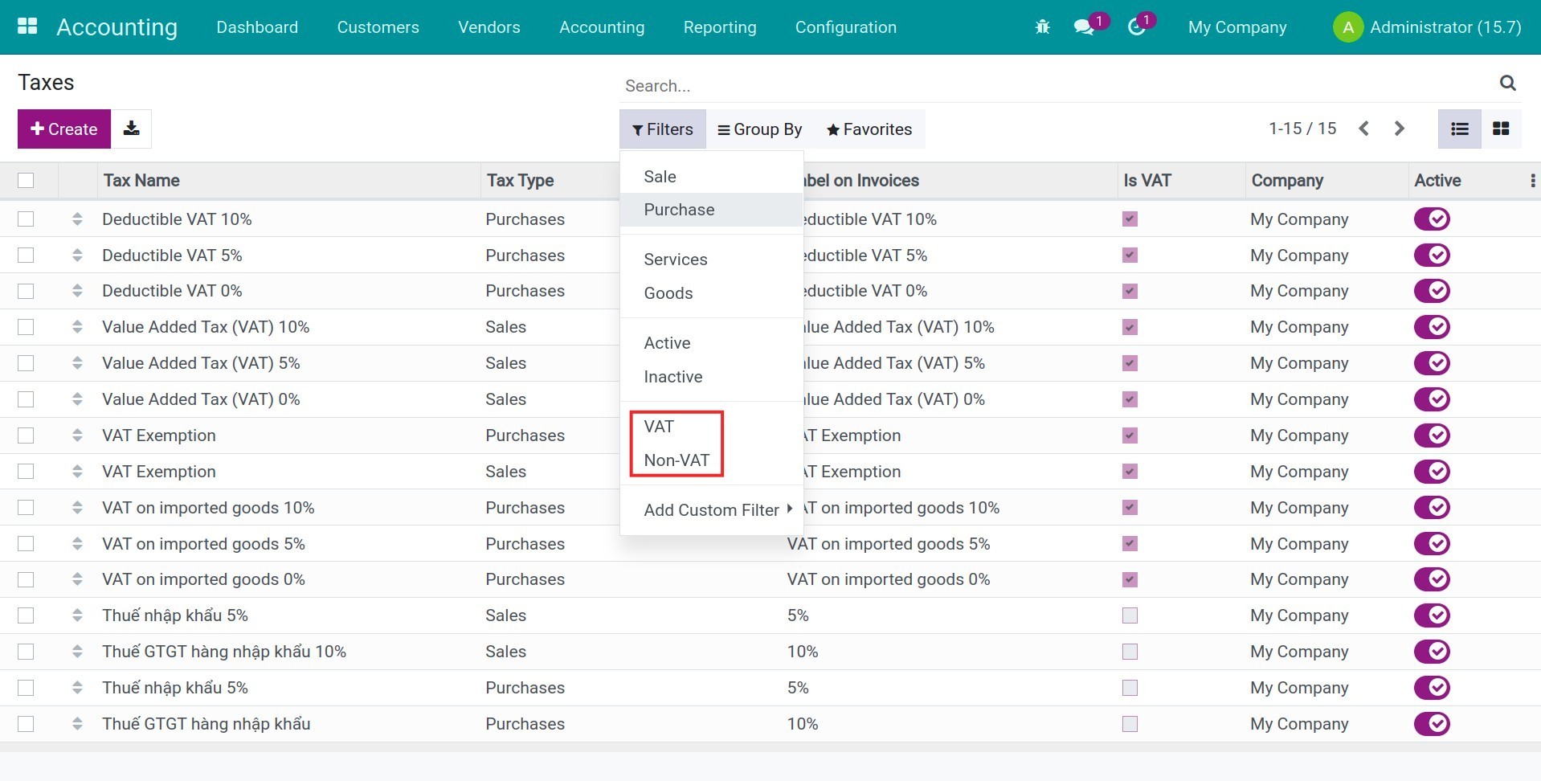Click the Create button

point(64,129)
